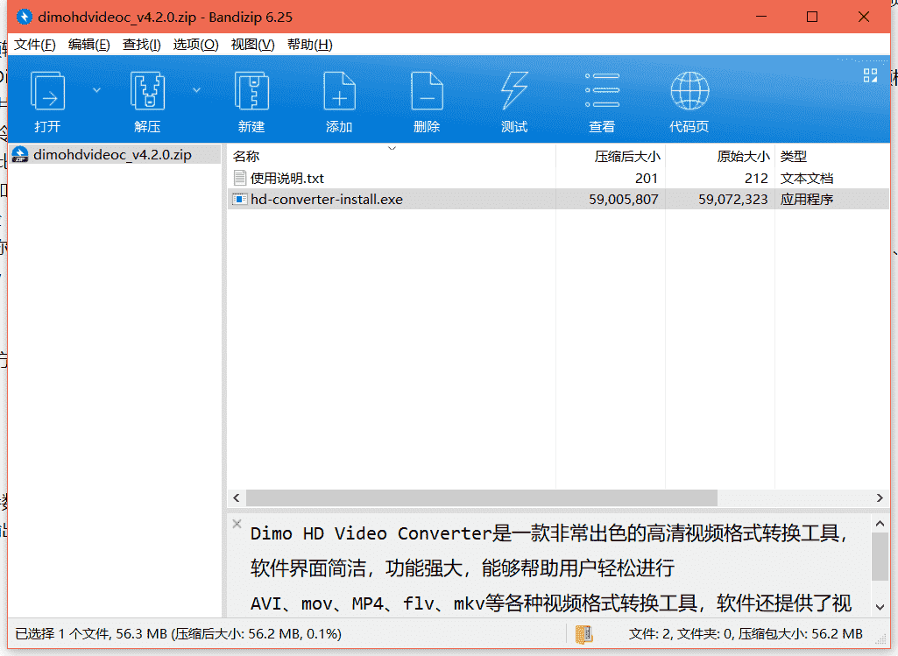This screenshot has width=898, height=656.
Task: Click the Bandizip logo in title bar
Action: coord(24,17)
